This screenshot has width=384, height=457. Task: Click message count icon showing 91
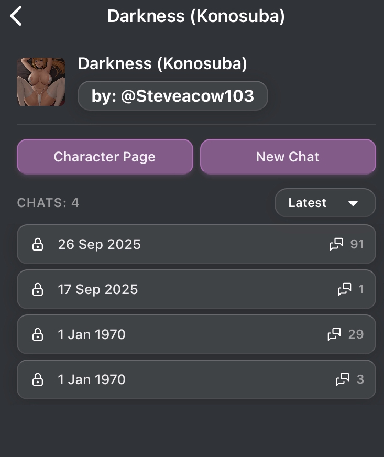pyautogui.click(x=336, y=244)
